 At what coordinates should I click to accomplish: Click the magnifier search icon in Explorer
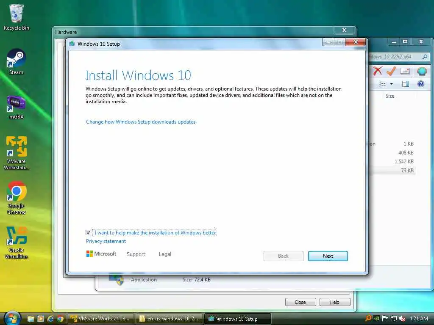[x=425, y=57]
